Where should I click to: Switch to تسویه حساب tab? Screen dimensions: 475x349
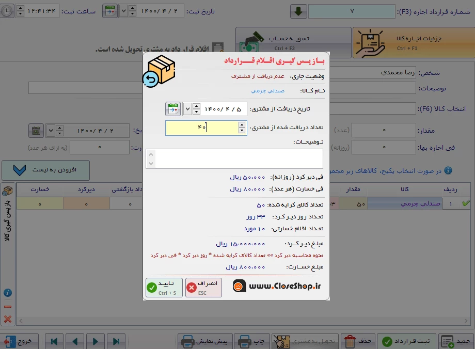(x=293, y=43)
